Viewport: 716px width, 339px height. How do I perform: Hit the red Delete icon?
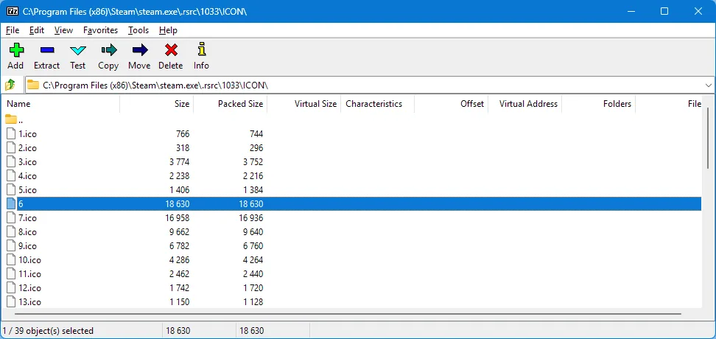click(171, 56)
